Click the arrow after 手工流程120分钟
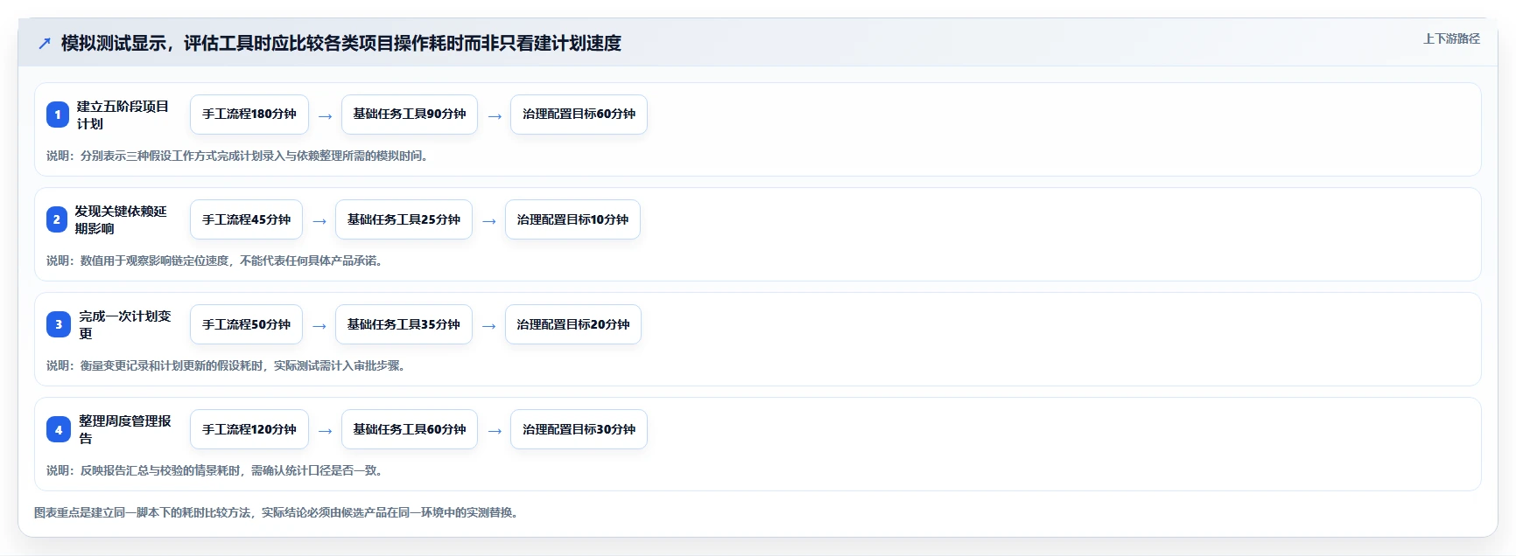The width and height of the screenshot is (1516, 556). point(325,431)
